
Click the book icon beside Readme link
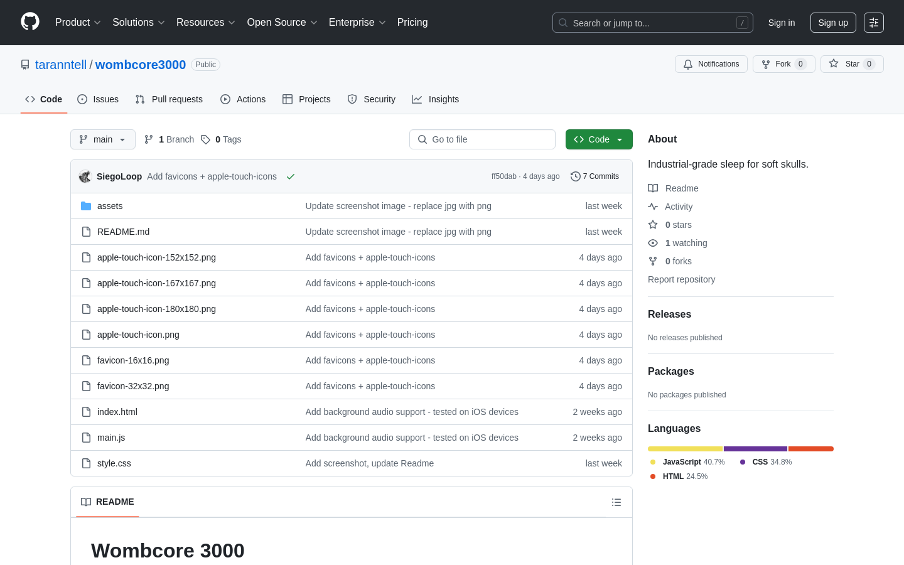(653, 188)
